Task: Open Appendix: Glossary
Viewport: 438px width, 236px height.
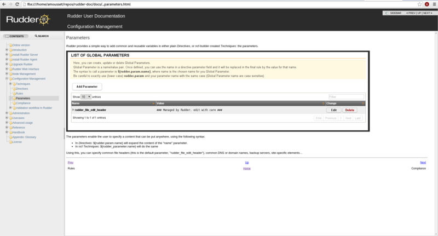Action: 24,137
